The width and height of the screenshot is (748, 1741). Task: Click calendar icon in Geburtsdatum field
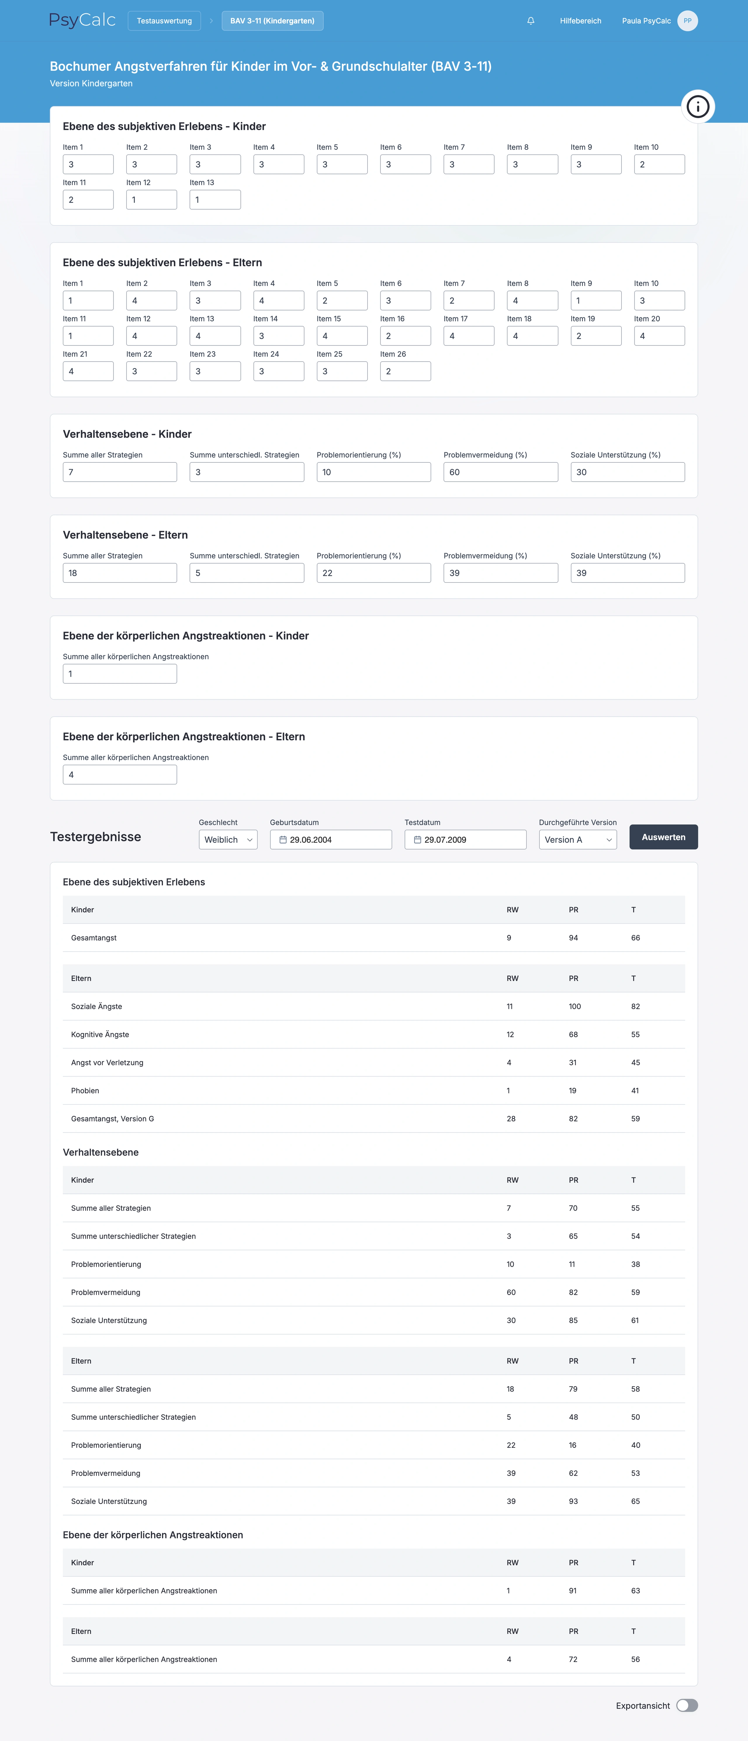283,840
